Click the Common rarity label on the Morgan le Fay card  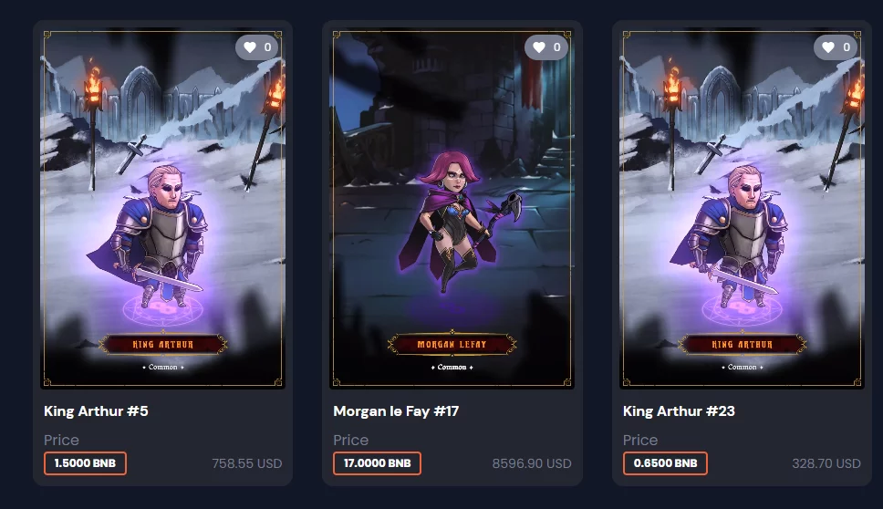452,367
